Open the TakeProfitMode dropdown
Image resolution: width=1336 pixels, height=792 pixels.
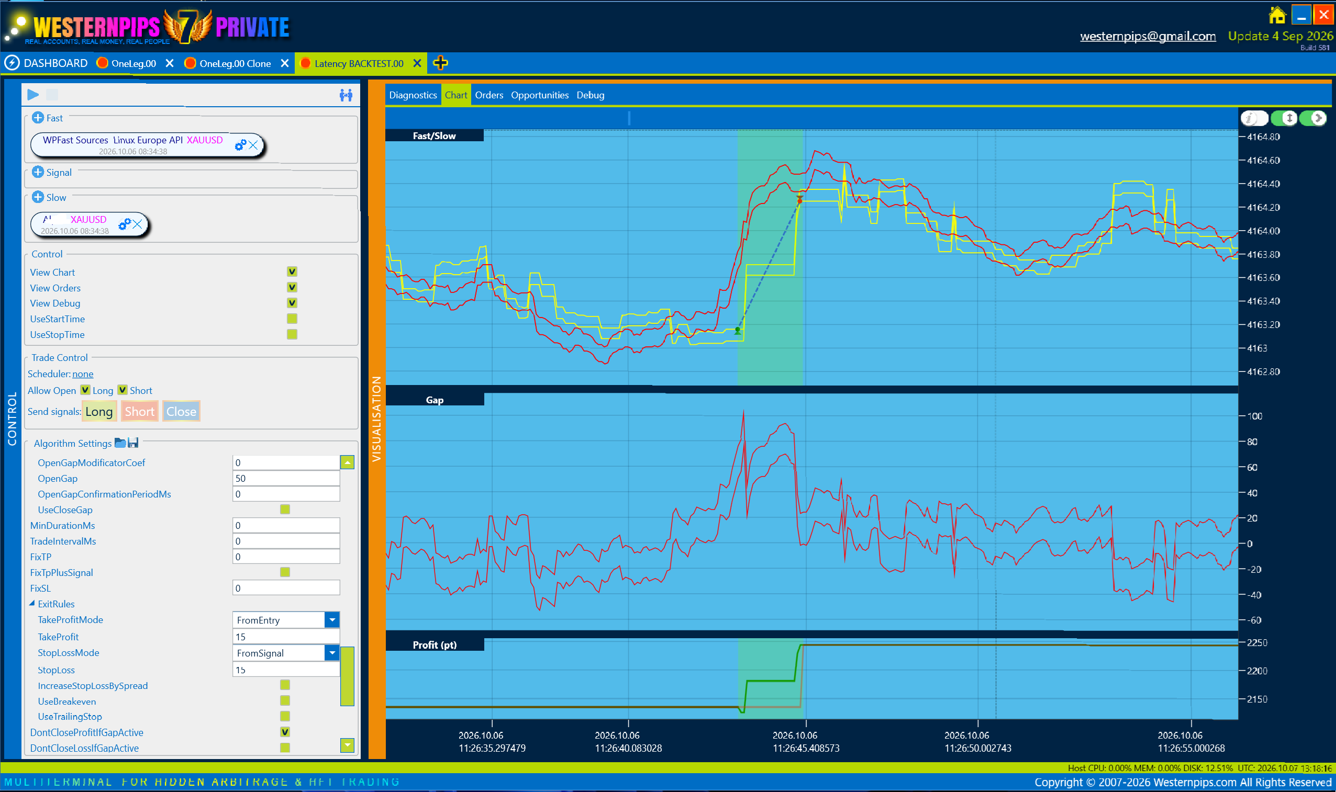tap(332, 619)
